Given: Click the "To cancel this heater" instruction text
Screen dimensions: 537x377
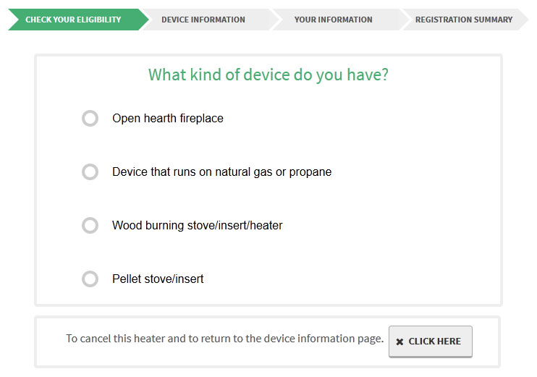Looking at the screenshot, I should click(224, 339).
